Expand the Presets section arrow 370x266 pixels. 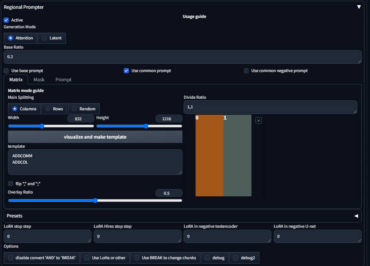tap(356, 216)
